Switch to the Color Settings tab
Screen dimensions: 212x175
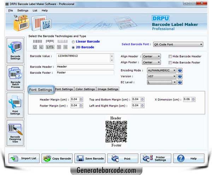[85, 89]
